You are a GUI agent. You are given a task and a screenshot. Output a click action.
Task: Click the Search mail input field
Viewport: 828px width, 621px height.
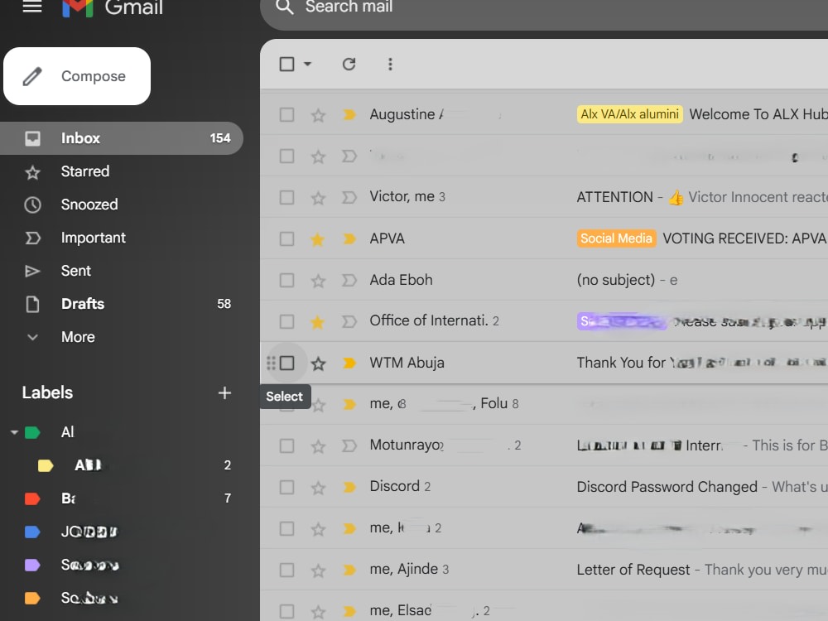point(544,7)
